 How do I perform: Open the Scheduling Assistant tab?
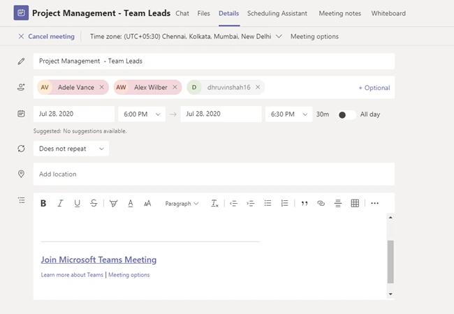click(x=277, y=13)
